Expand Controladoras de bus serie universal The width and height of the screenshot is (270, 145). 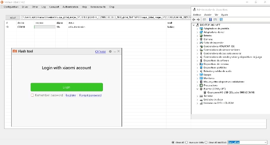click(x=197, y=54)
